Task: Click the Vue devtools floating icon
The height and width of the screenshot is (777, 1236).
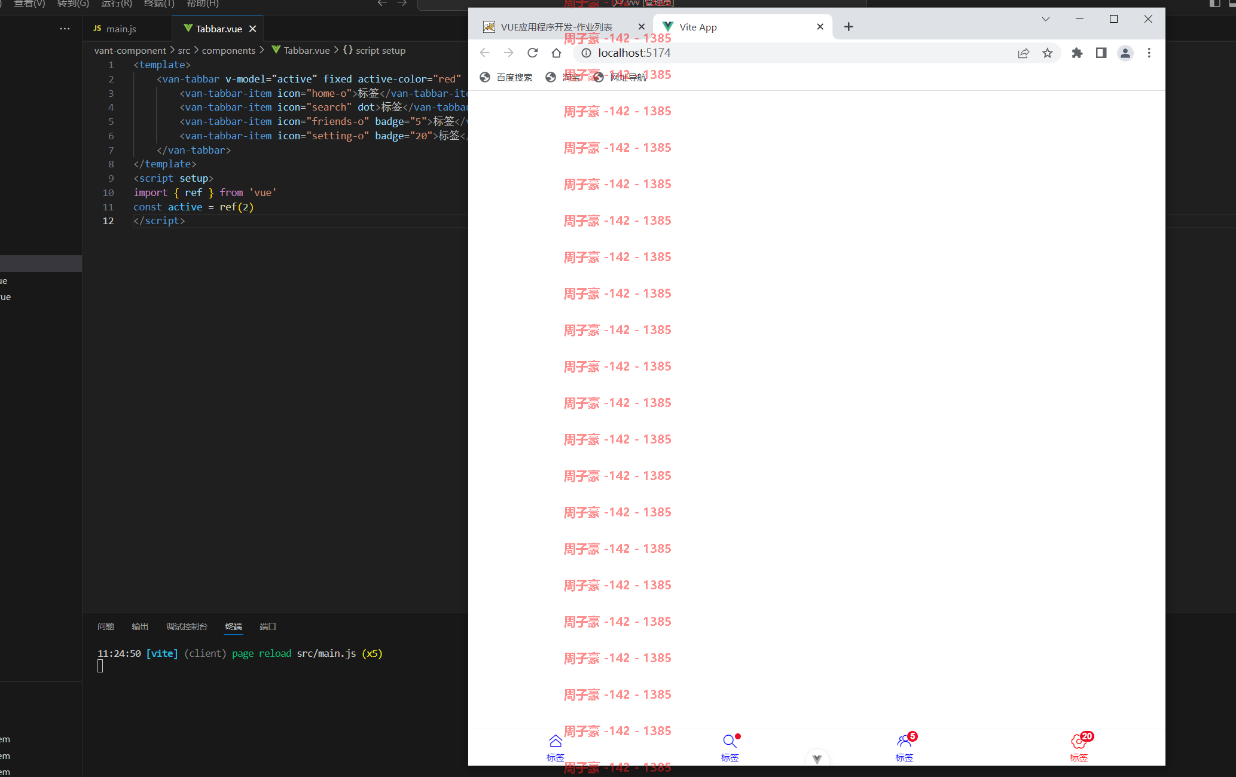Action: [x=817, y=758]
